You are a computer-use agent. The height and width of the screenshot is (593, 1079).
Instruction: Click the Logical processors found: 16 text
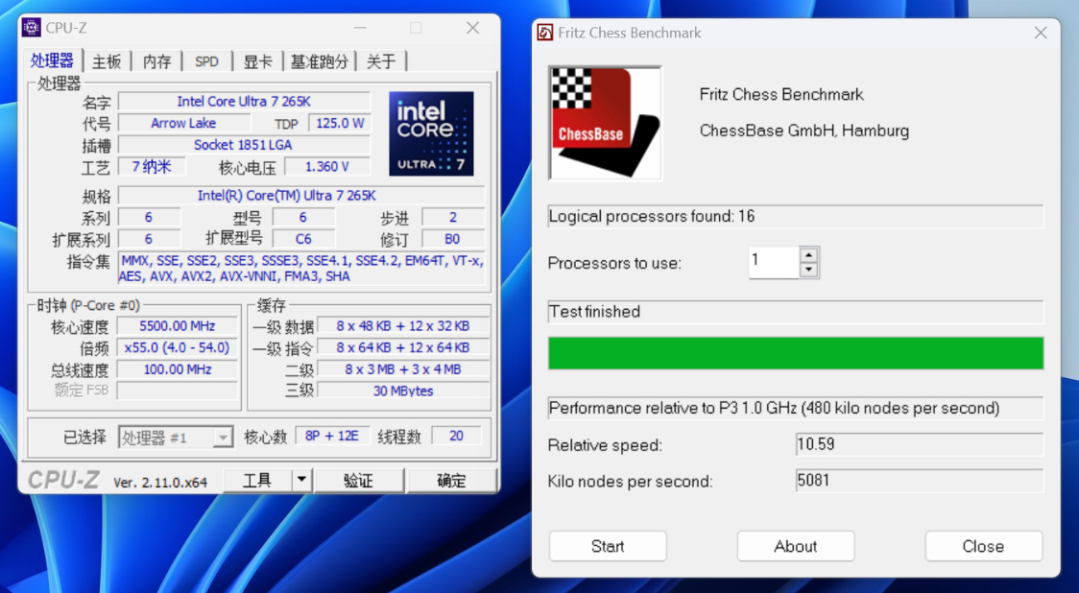point(651,216)
